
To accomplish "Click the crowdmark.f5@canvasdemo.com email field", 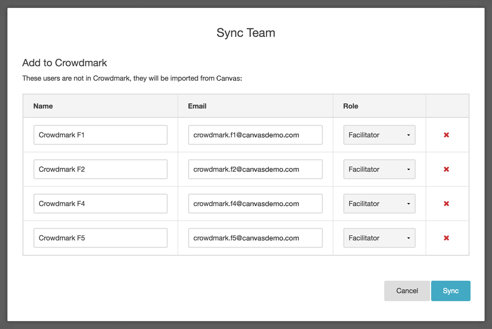I will pos(255,238).
